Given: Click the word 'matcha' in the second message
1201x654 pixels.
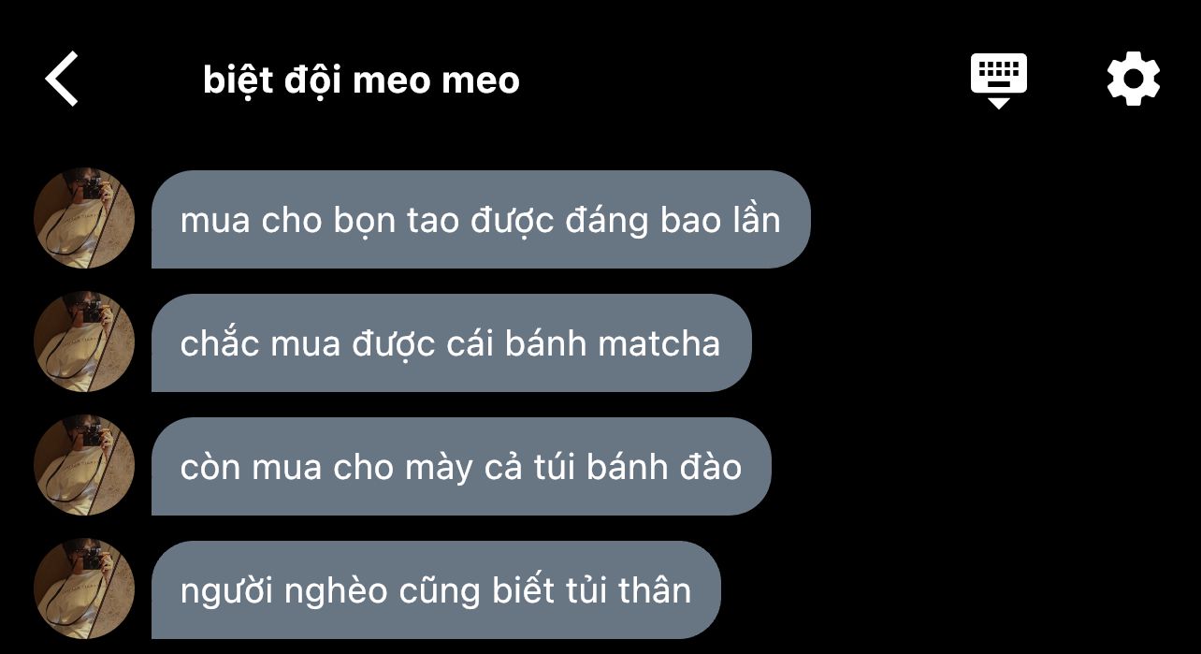Looking at the screenshot, I should coord(659,343).
